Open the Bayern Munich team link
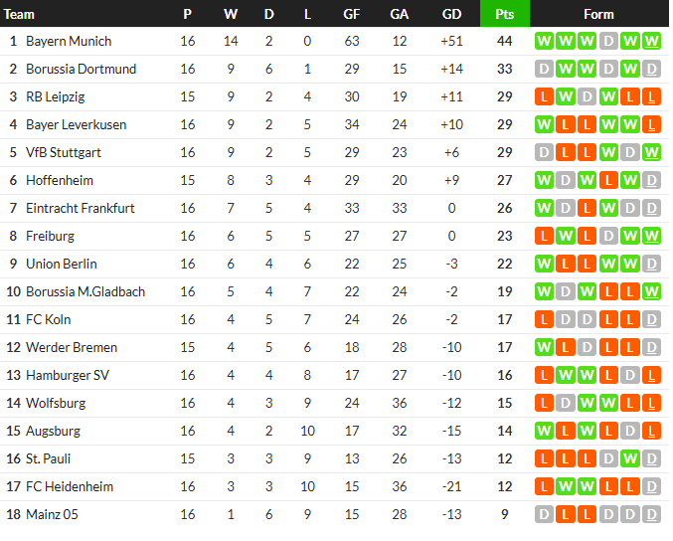The width and height of the screenshot is (673, 541). coord(68,42)
